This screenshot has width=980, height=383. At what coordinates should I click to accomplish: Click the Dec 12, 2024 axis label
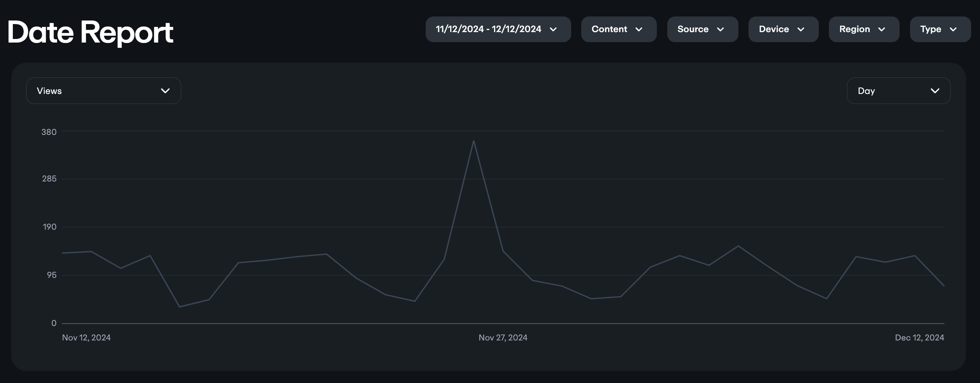pyautogui.click(x=919, y=338)
